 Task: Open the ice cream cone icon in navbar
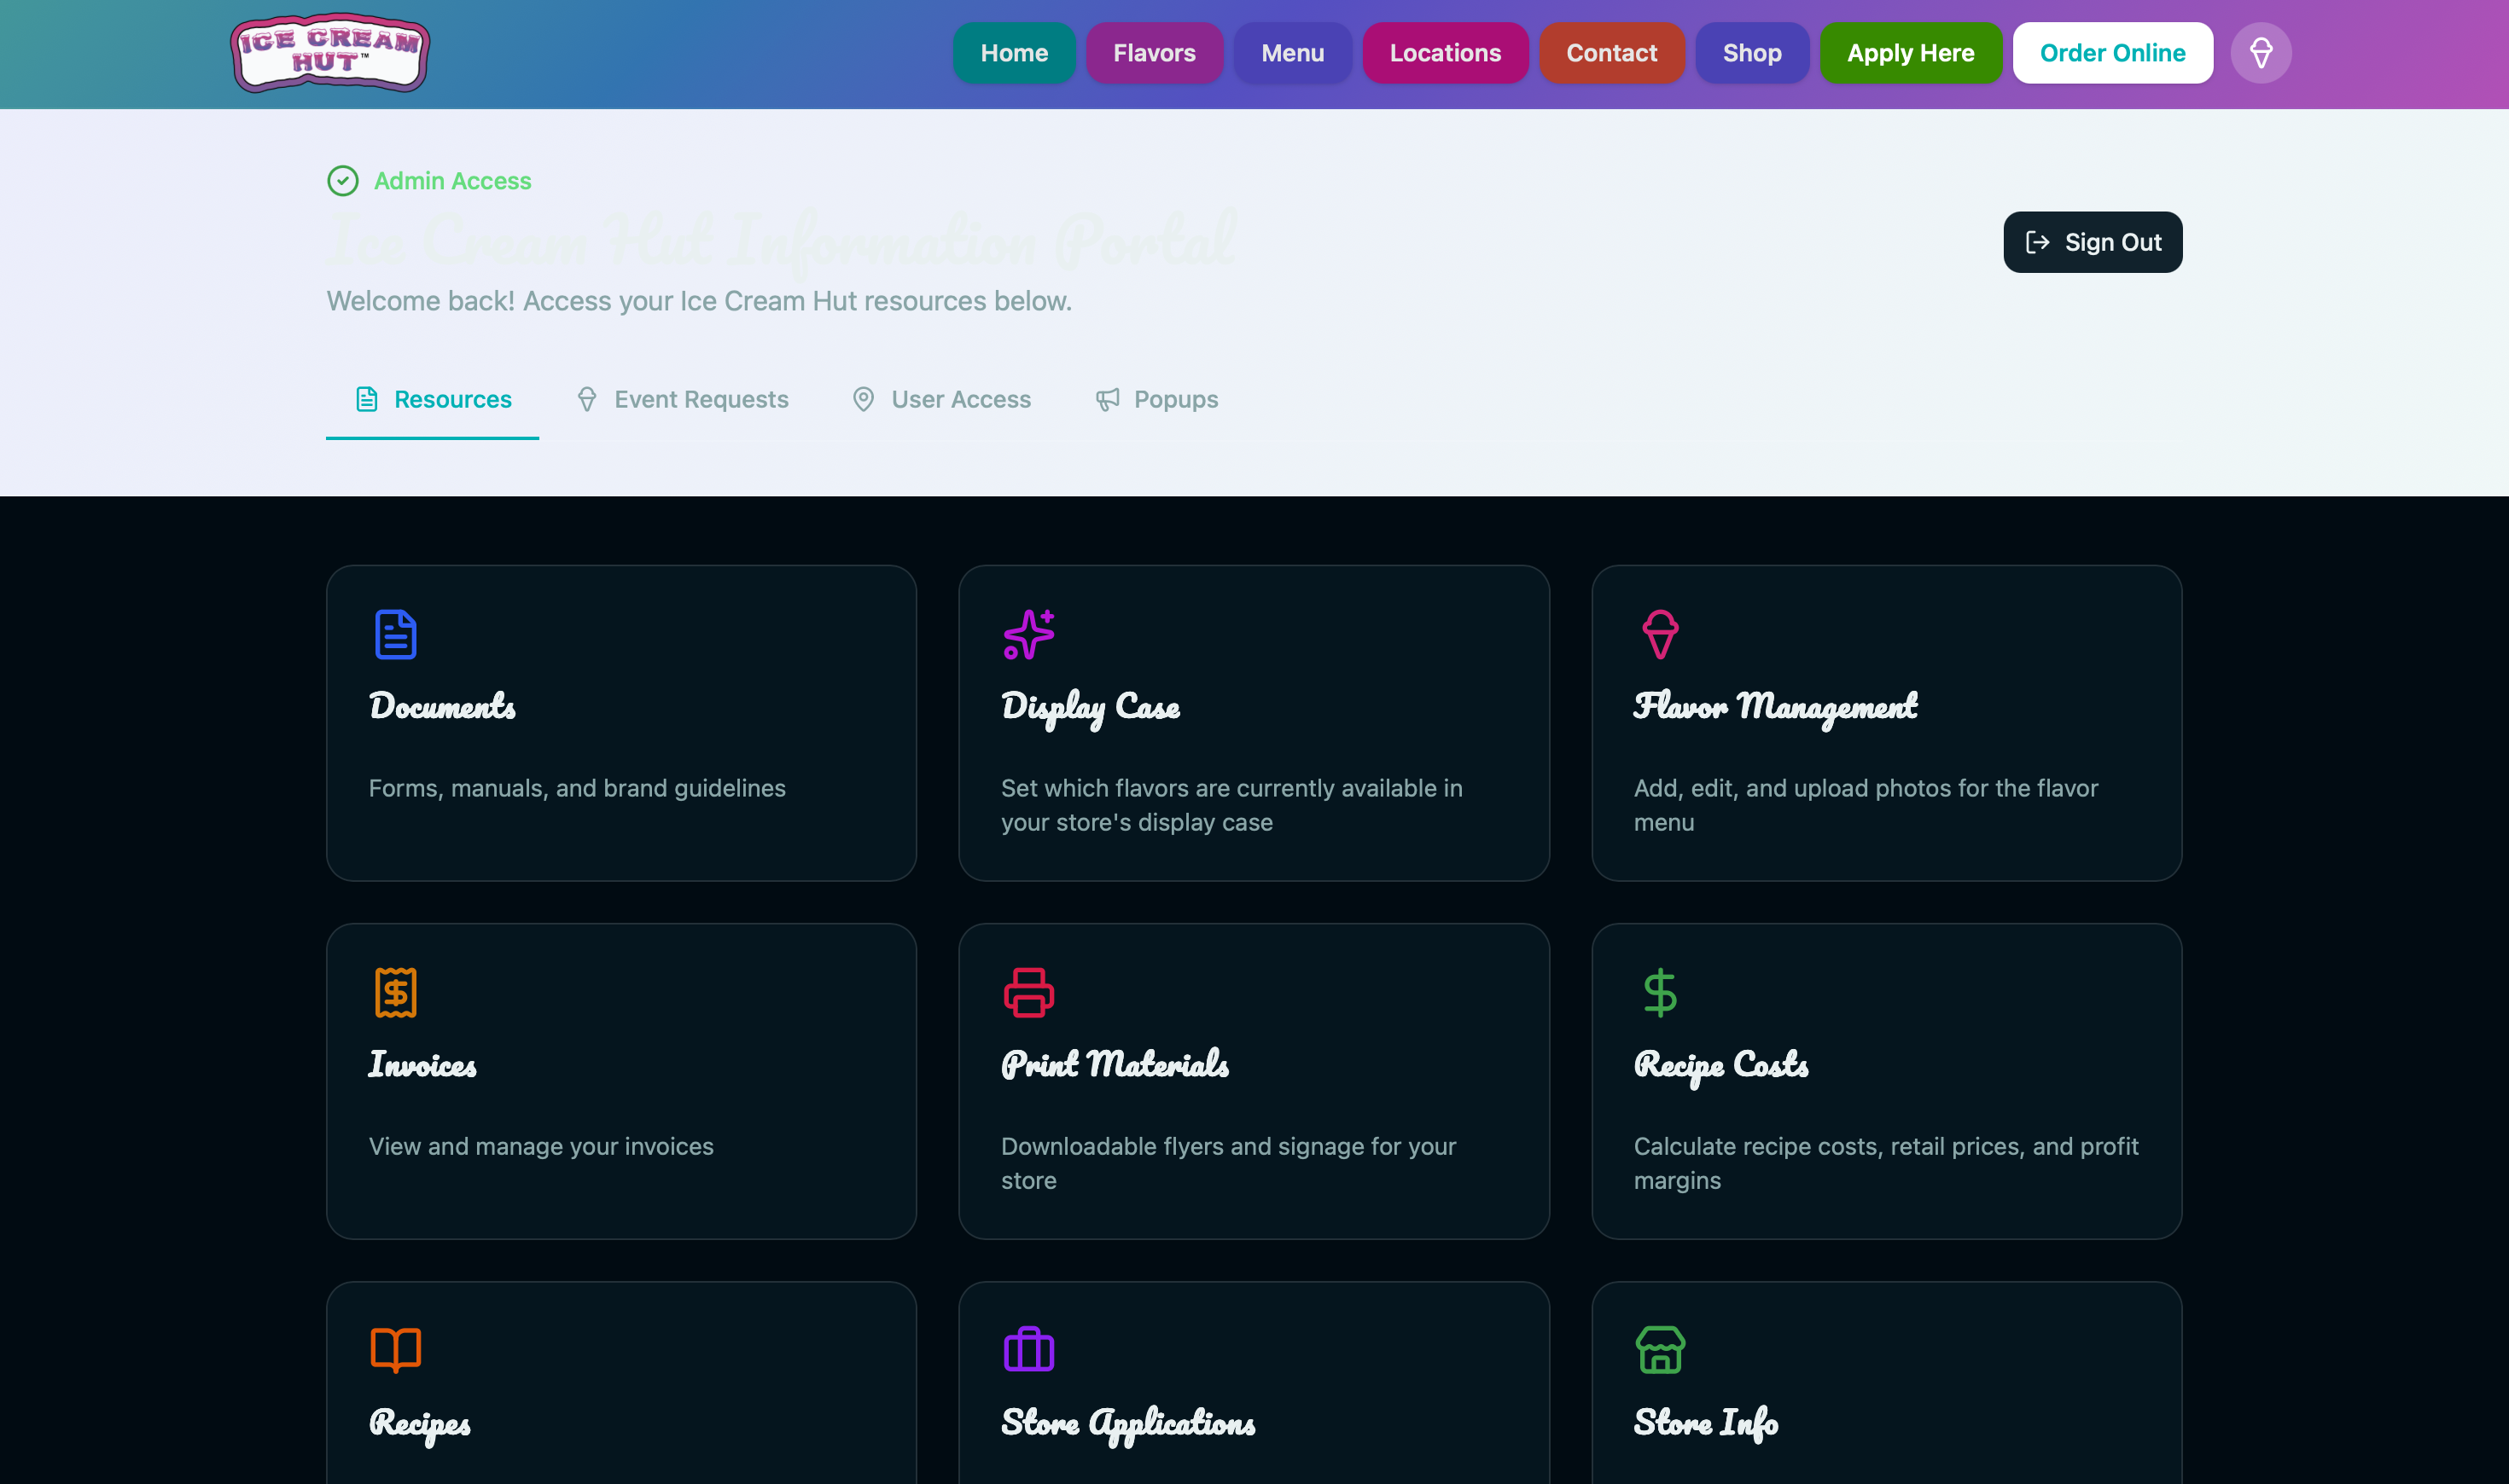pos(2261,53)
